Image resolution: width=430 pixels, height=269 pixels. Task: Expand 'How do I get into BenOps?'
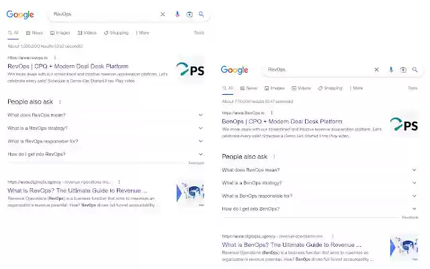click(320, 209)
